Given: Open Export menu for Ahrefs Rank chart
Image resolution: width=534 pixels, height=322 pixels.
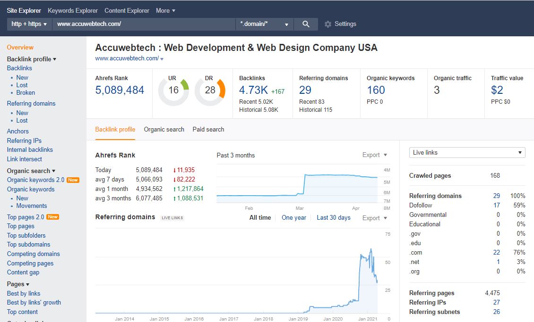Looking at the screenshot, I should [x=375, y=155].
